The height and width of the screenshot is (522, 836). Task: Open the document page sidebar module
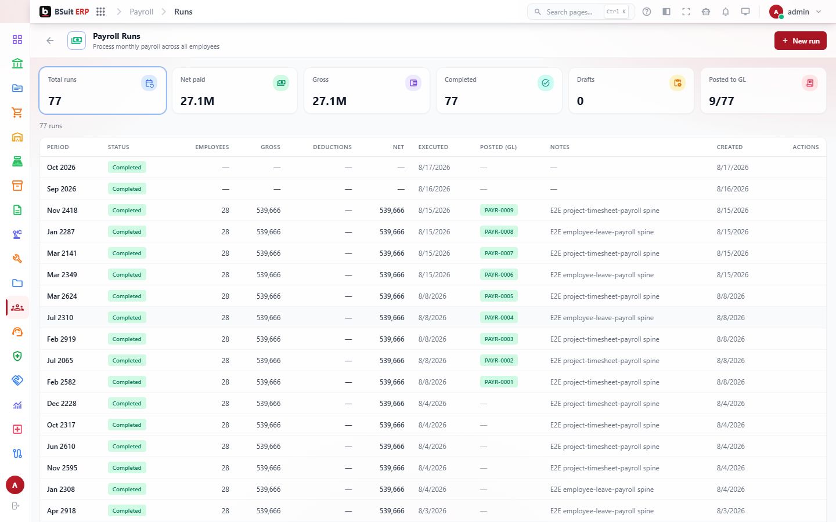pos(17,210)
